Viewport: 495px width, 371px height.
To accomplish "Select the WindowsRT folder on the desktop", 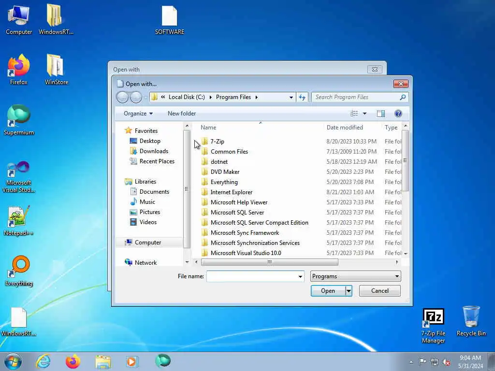I will [56, 19].
